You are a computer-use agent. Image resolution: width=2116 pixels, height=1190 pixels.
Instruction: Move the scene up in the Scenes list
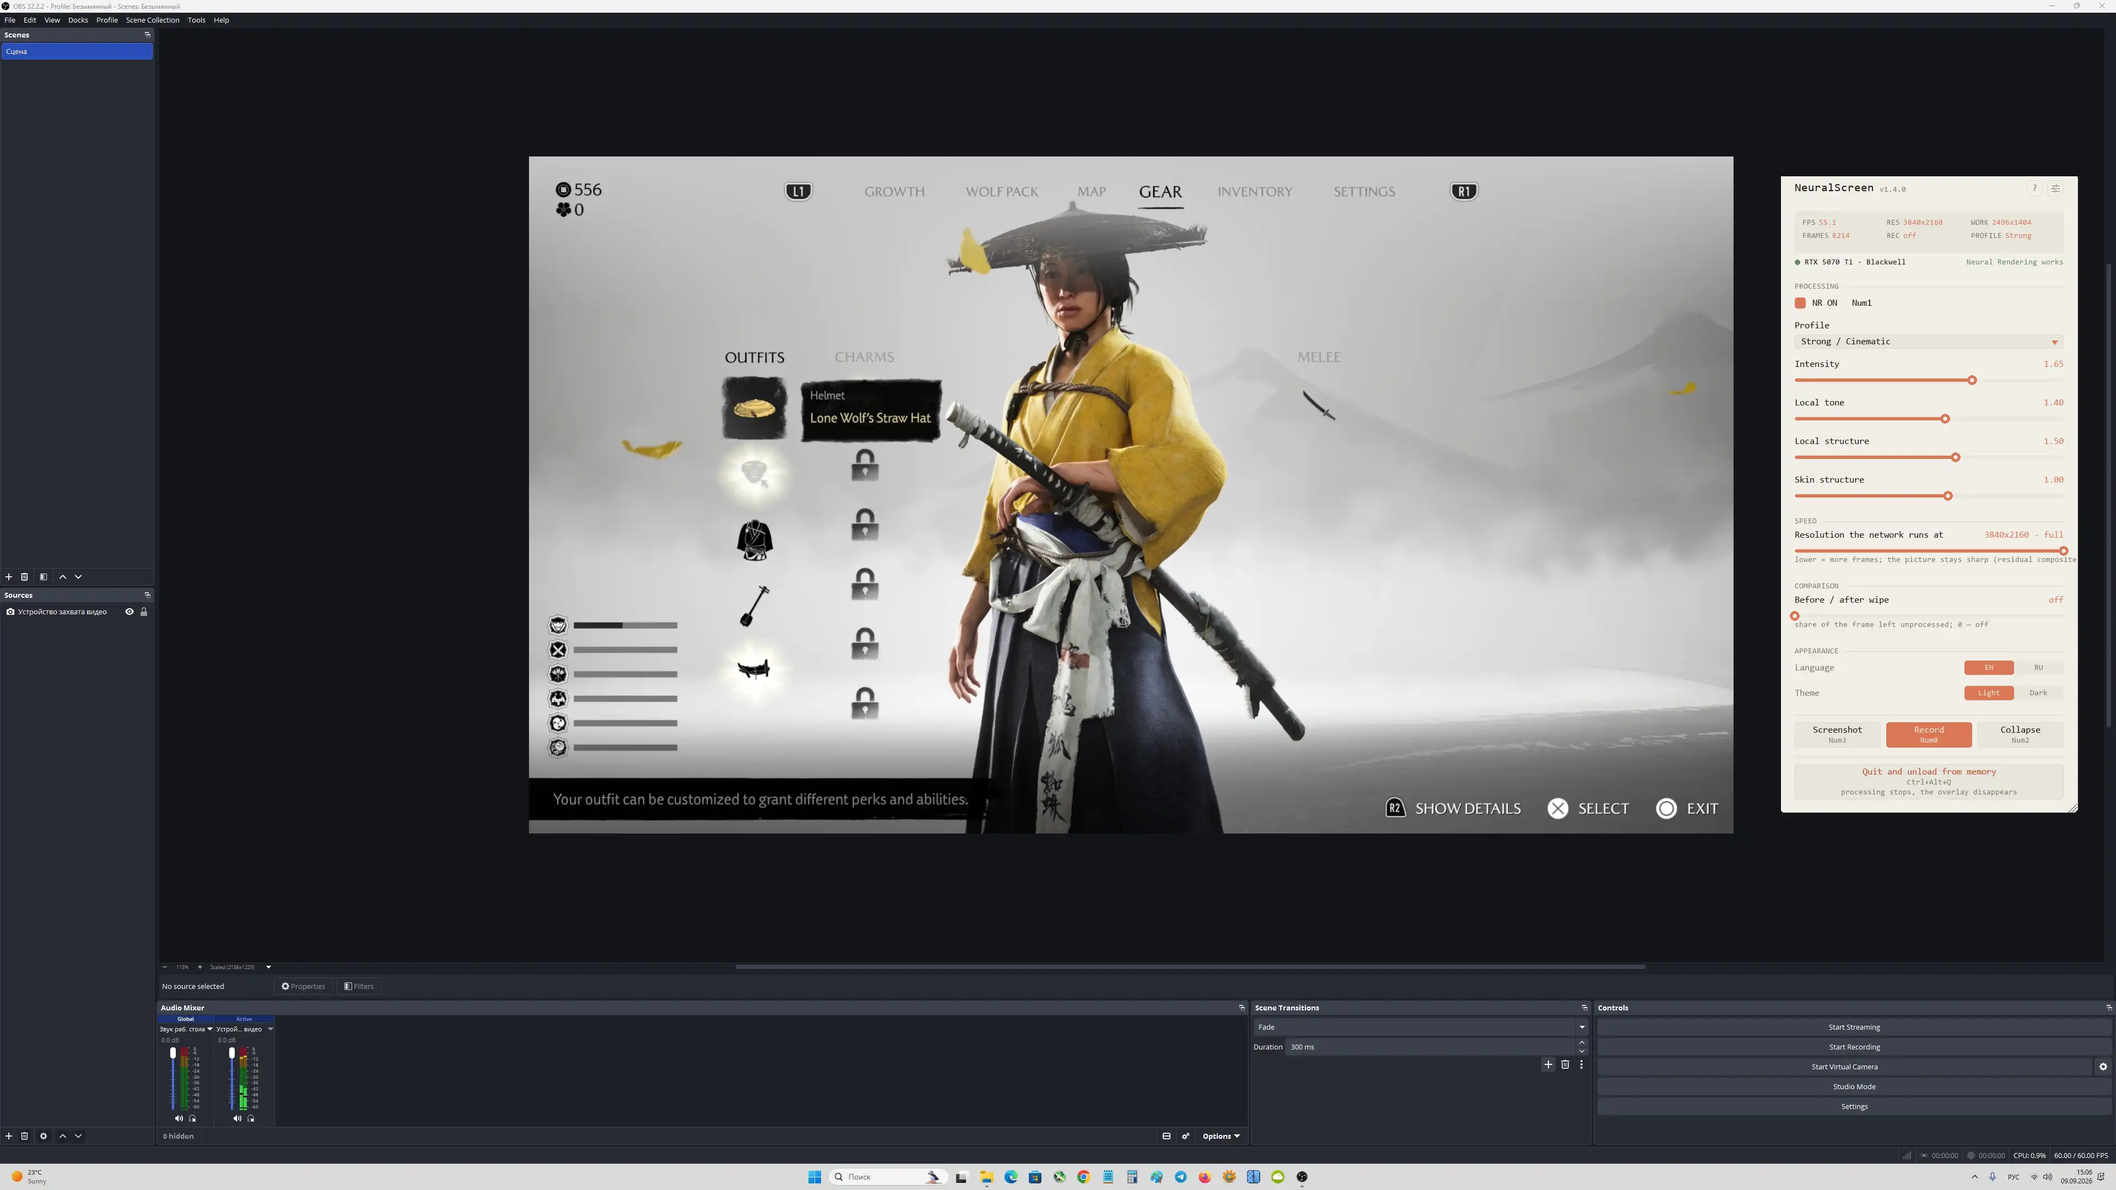pyautogui.click(x=62, y=576)
